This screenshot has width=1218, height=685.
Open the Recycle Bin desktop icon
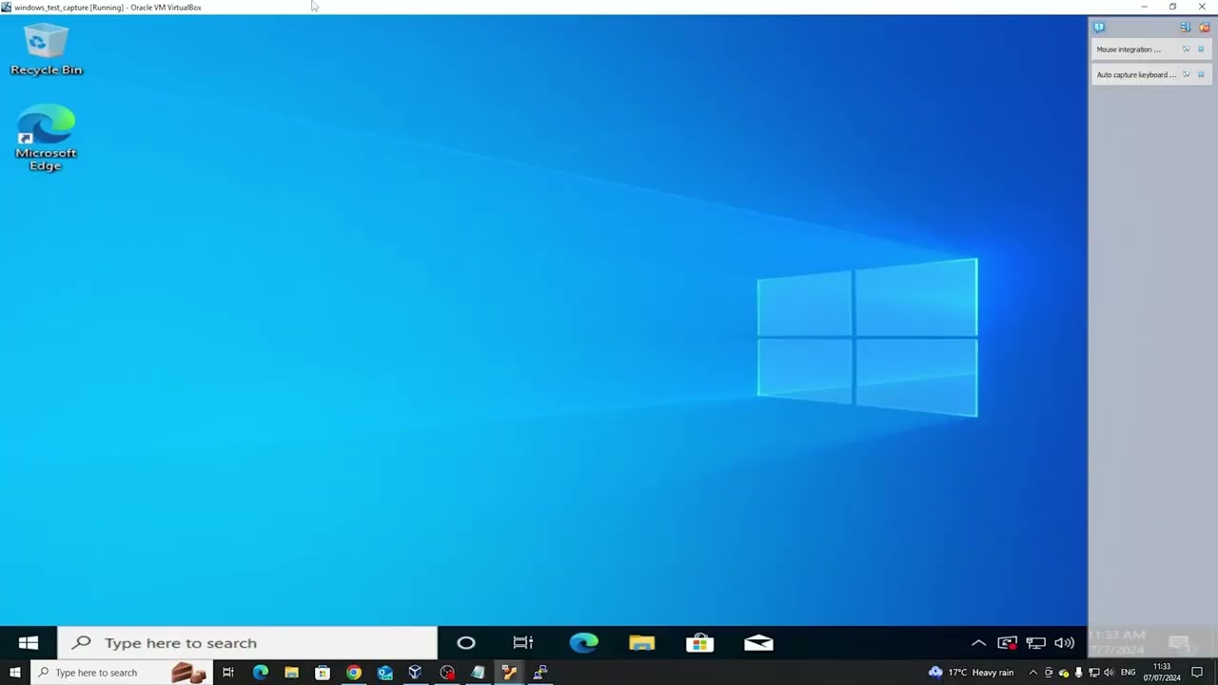pyautogui.click(x=46, y=51)
